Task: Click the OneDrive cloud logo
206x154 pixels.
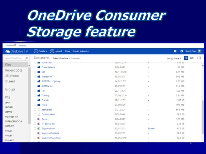Action: (x=8, y=51)
